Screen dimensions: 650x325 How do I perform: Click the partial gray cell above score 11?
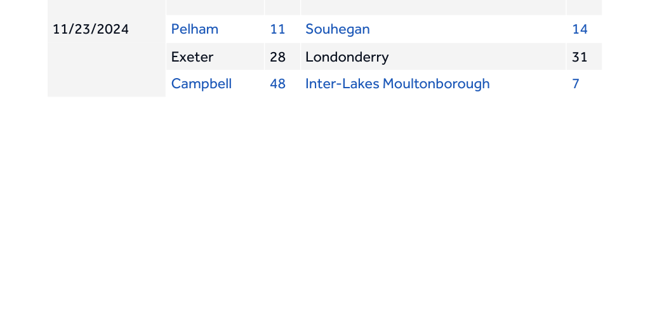282,7
